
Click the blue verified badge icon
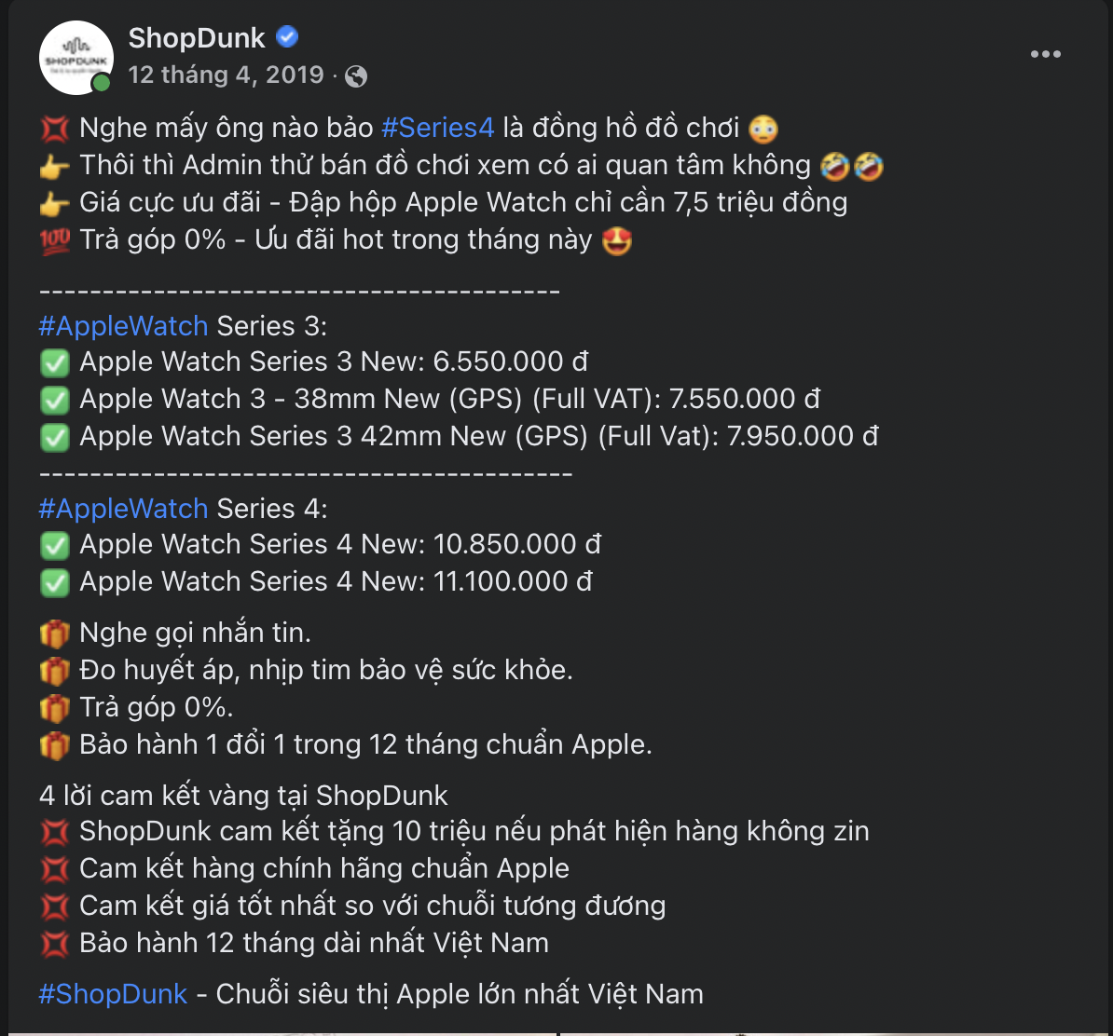(x=288, y=37)
